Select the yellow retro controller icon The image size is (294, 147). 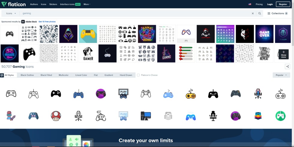pos(191,94)
